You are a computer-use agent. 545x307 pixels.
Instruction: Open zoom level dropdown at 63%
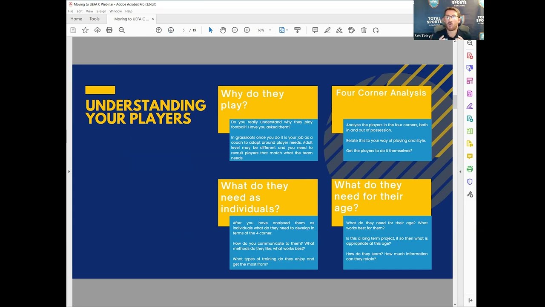tap(270, 30)
